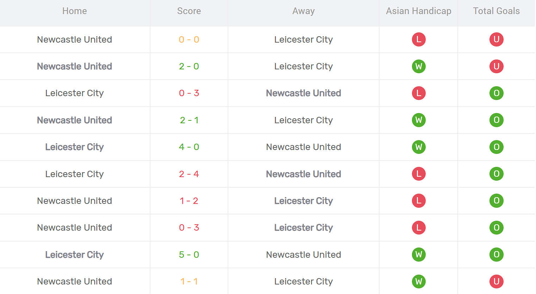Click the W handicap badge in the 2 - 0 row
The width and height of the screenshot is (536, 294).
click(x=419, y=66)
